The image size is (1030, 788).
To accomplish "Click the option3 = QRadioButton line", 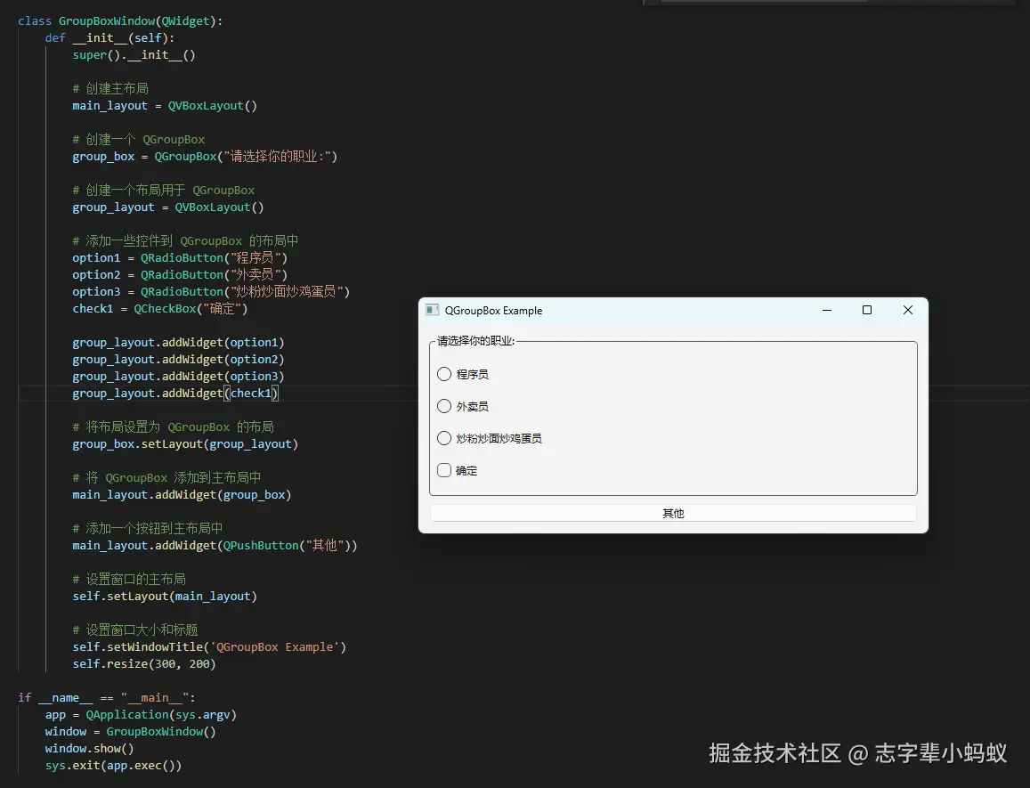I will pos(211,292).
